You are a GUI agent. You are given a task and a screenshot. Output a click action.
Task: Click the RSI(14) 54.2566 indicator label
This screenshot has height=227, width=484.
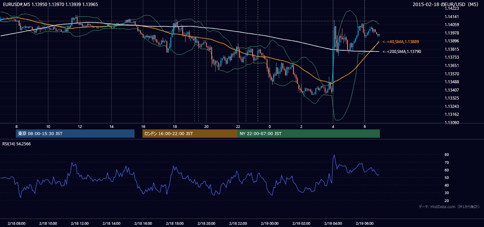pos(17,144)
